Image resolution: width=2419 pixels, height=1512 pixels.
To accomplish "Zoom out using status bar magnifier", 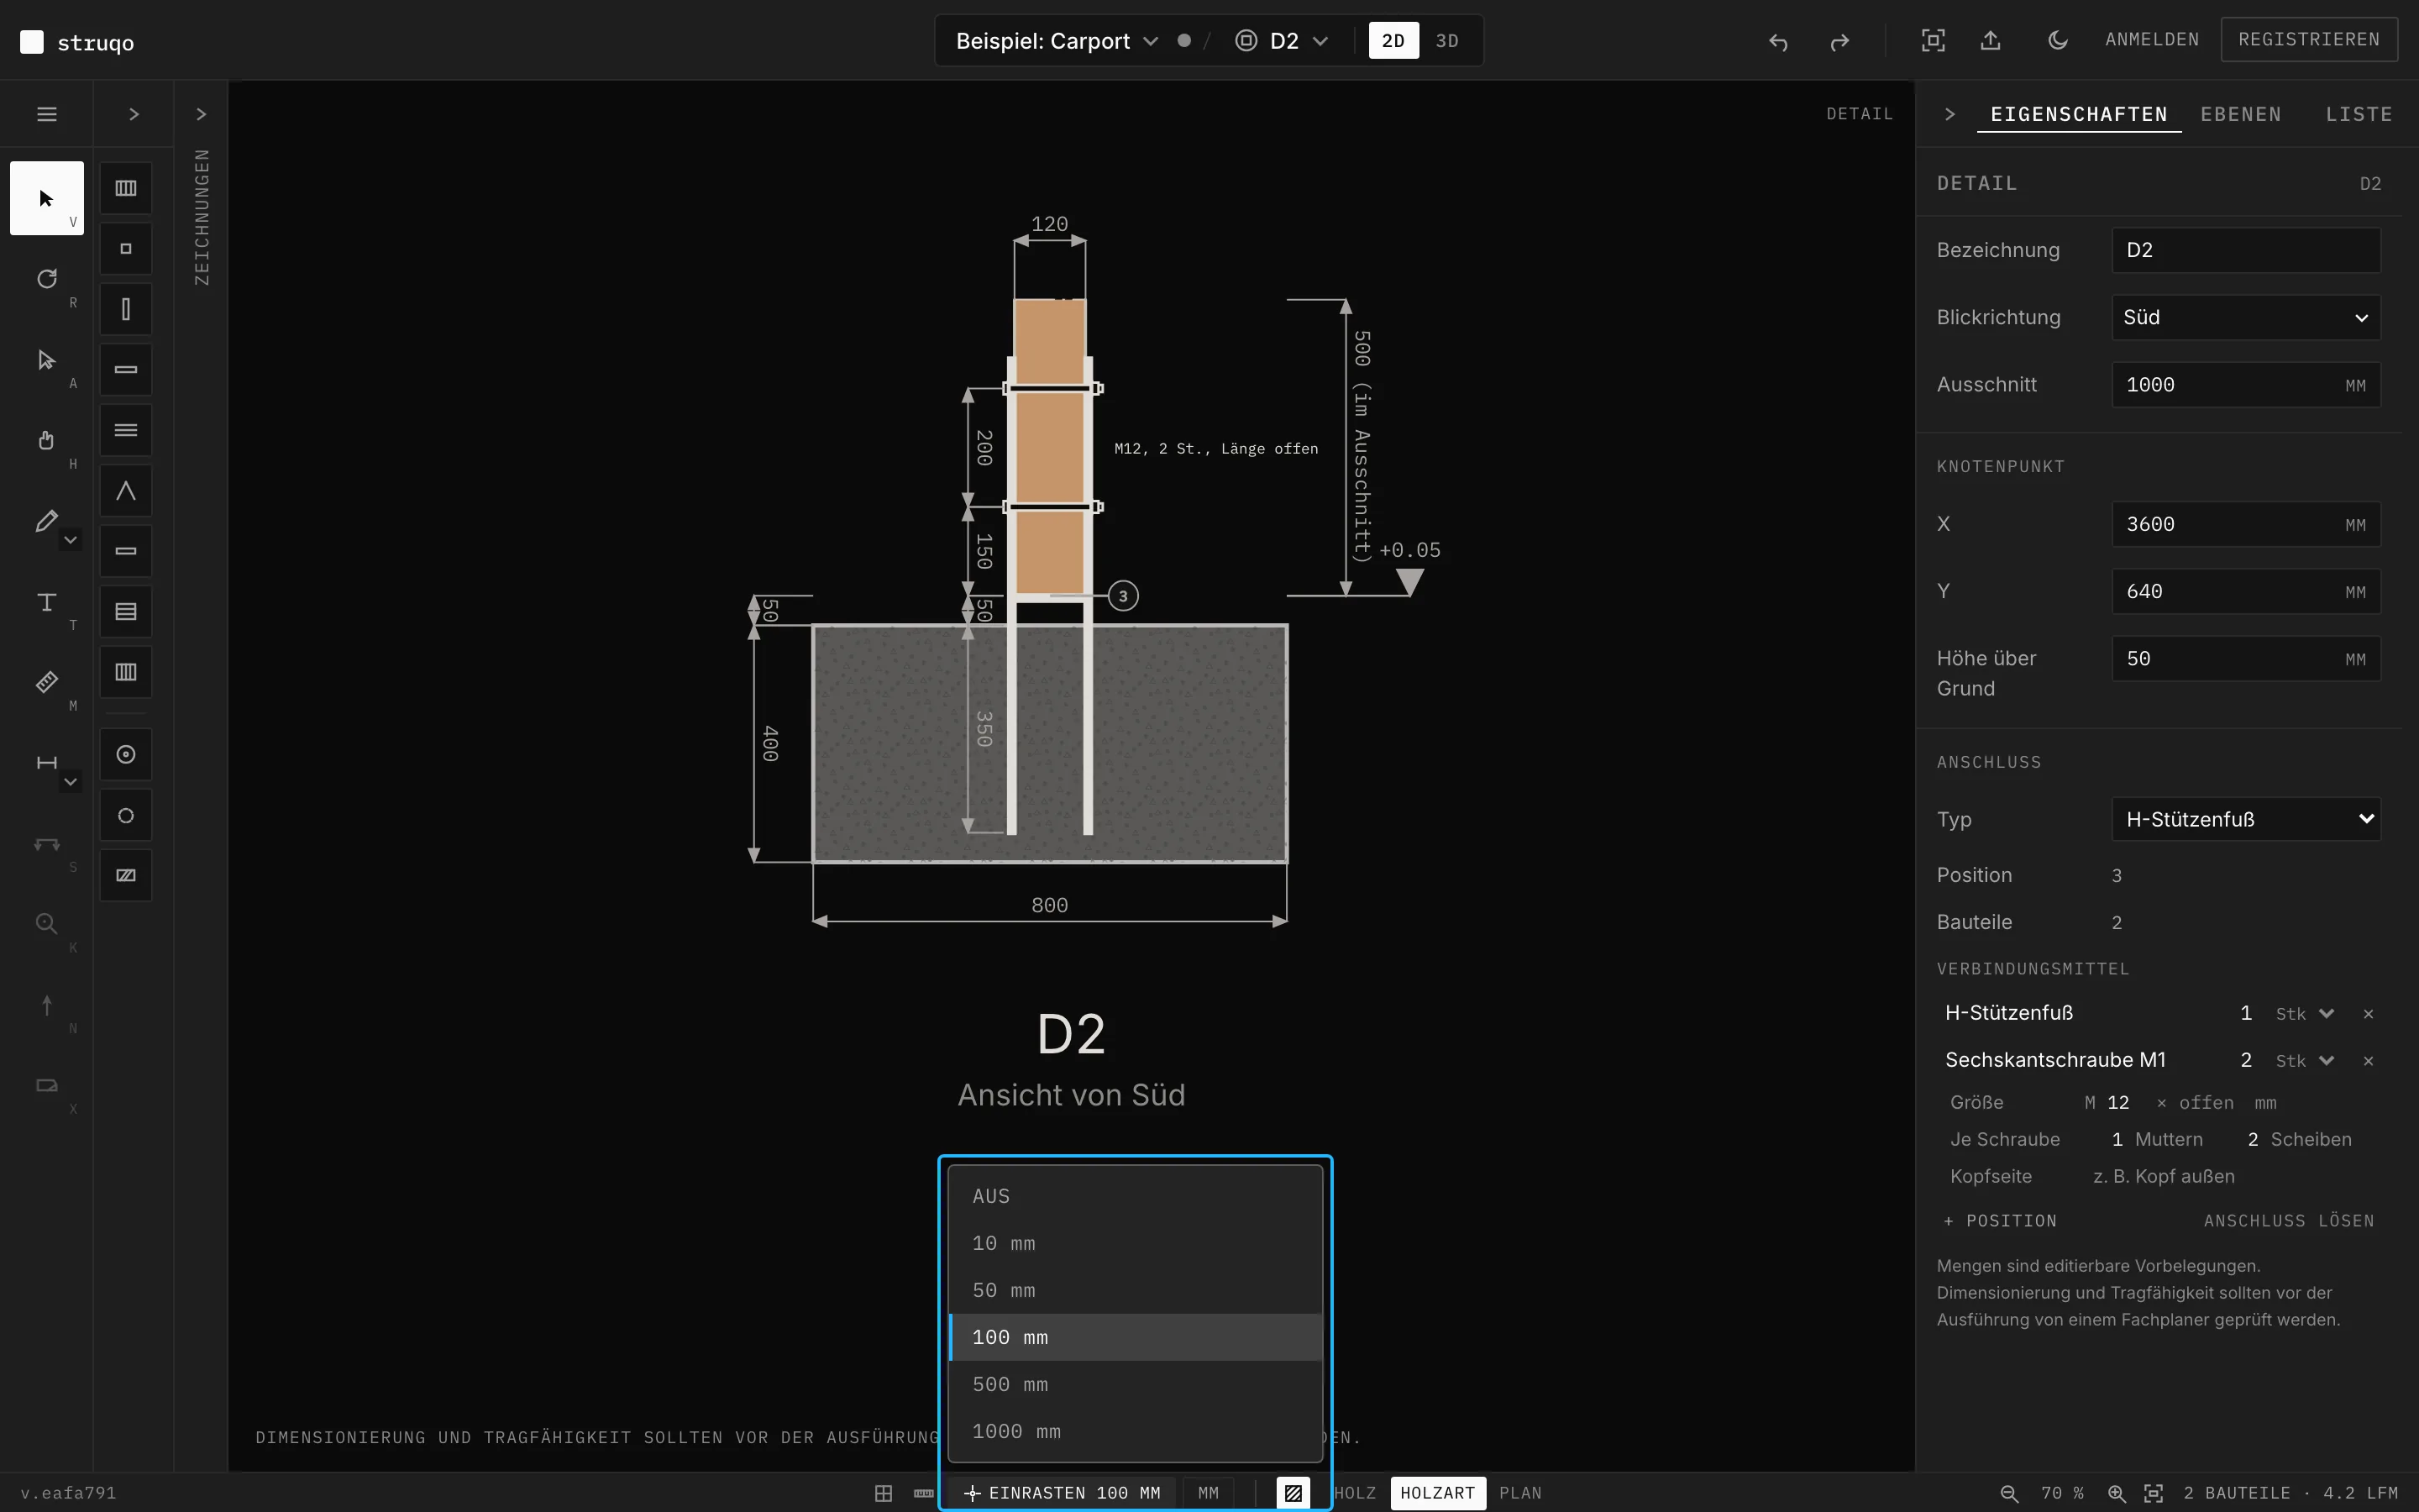I will (x=2009, y=1493).
